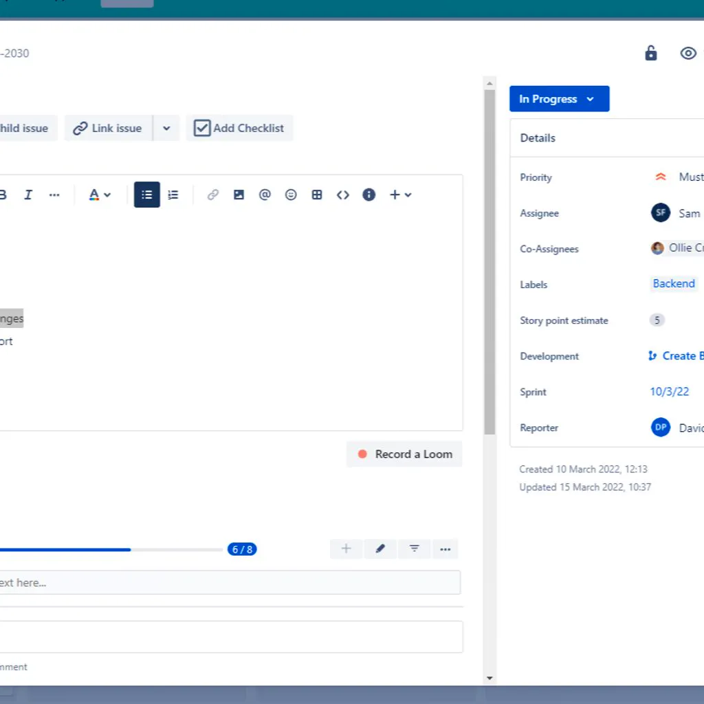Open the emoji picker icon

click(x=291, y=195)
